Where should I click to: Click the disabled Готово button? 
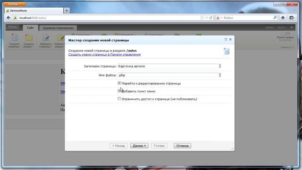(159, 146)
